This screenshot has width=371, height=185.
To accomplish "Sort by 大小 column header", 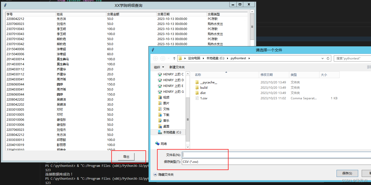I will point(329,75).
